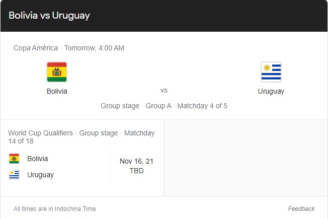Click the small Bolivia flag in qualifiers
Screen dimensions: 328x219
point(14,159)
